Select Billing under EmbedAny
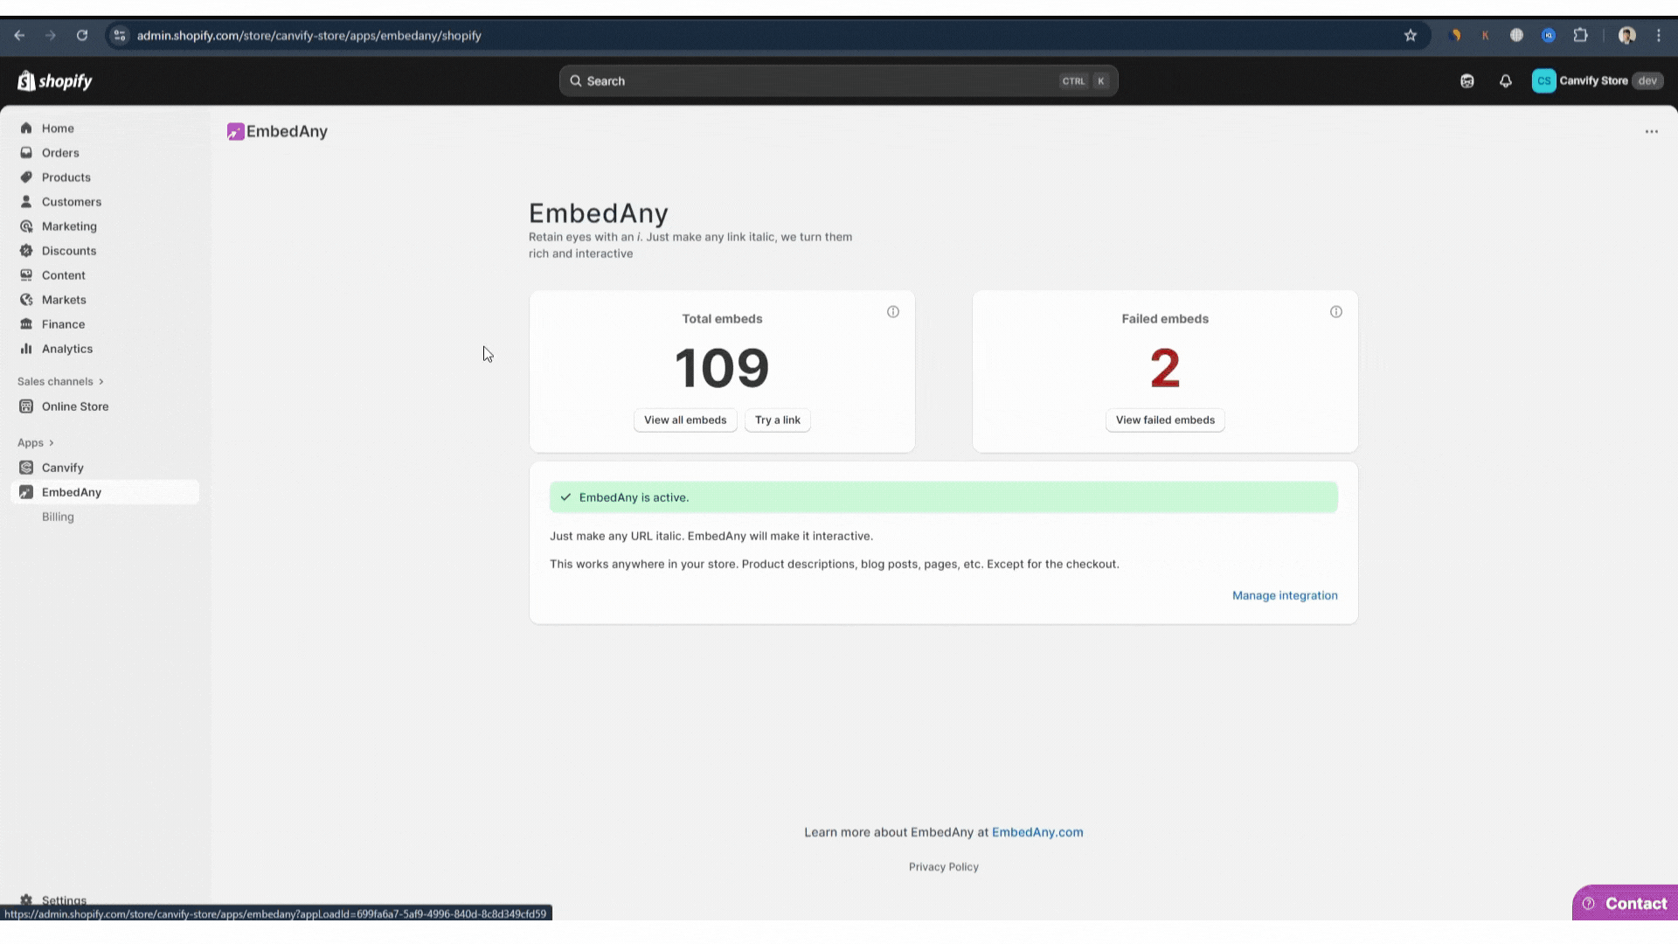Image resolution: width=1678 pixels, height=944 pixels. click(x=58, y=517)
